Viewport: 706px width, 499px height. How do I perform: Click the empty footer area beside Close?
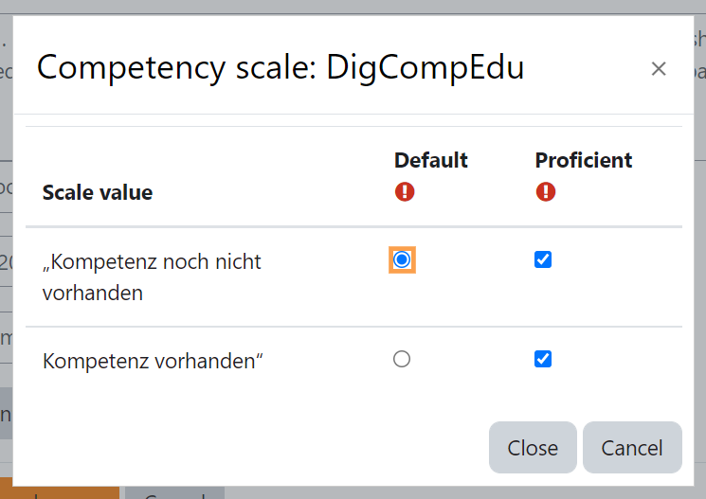[x=252, y=447]
